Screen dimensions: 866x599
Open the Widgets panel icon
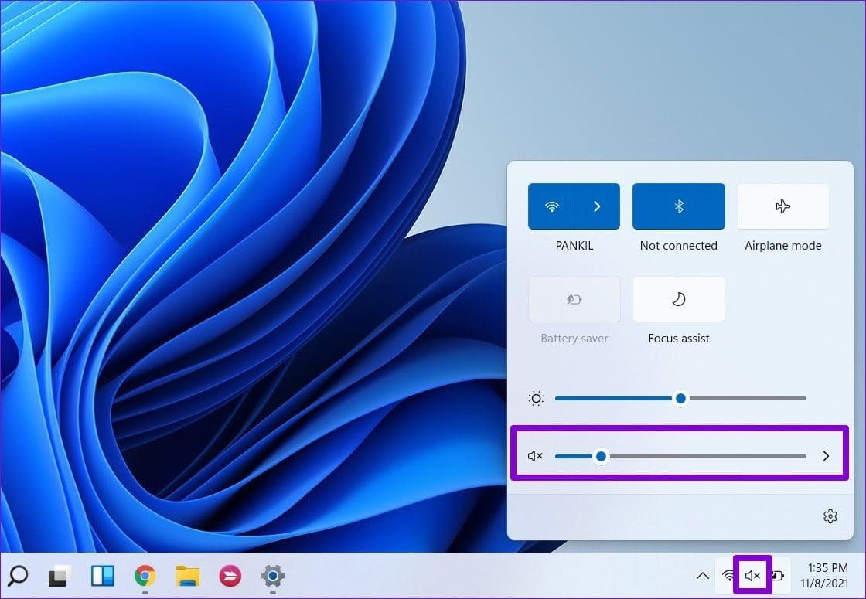click(103, 576)
